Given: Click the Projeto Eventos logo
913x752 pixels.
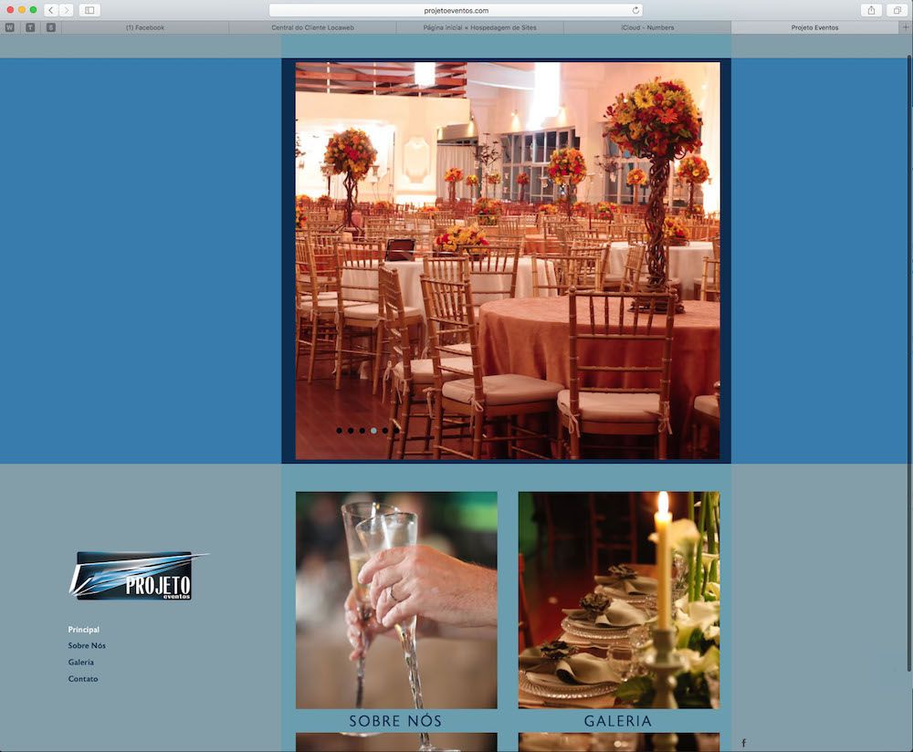Looking at the screenshot, I should pos(137,576).
